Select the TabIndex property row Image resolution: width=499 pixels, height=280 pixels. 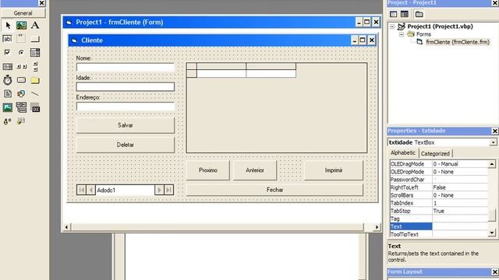tap(439, 203)
